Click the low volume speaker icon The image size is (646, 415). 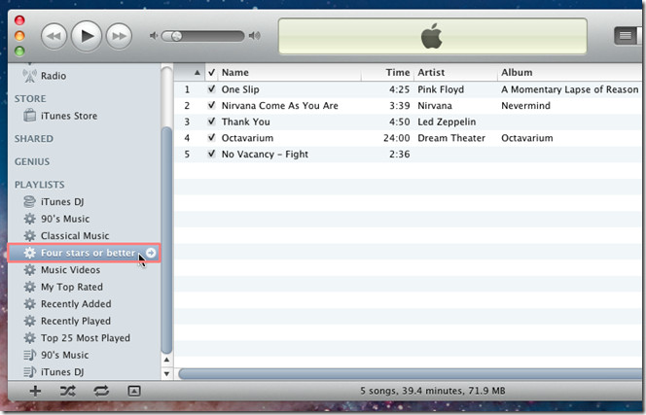pos(154,36)
